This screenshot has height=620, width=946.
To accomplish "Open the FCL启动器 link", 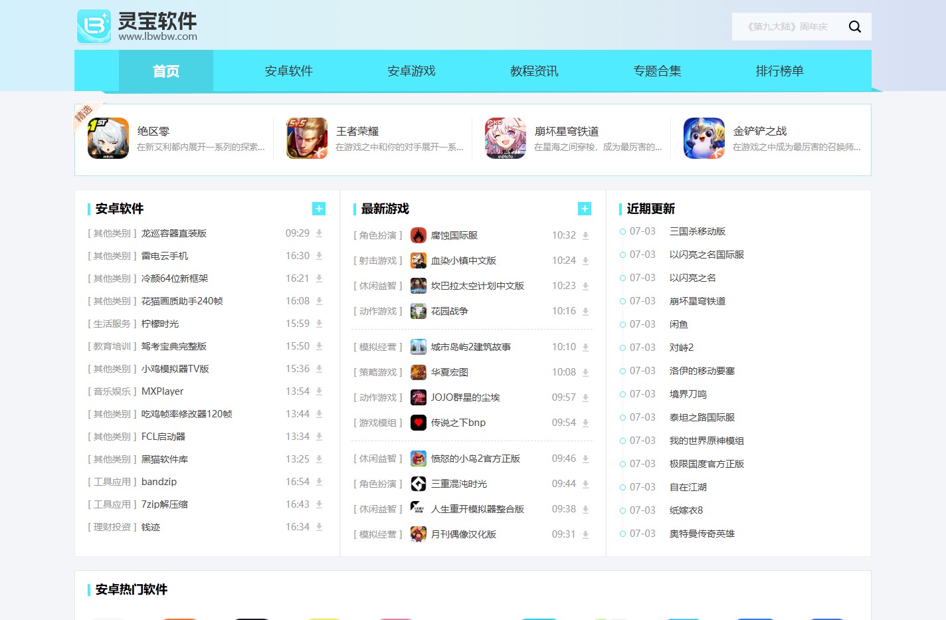I will [163, 437].
